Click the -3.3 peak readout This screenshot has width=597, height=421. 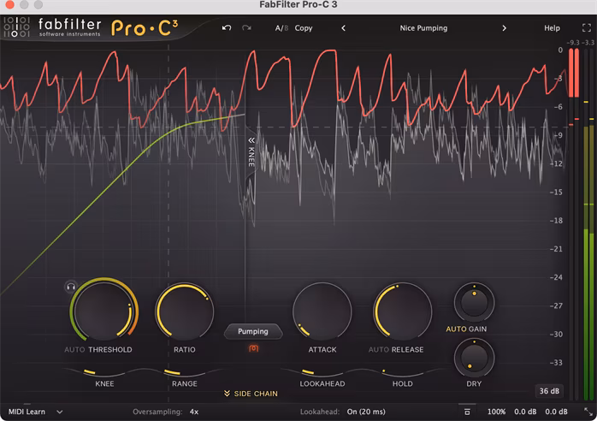(589, 42)
